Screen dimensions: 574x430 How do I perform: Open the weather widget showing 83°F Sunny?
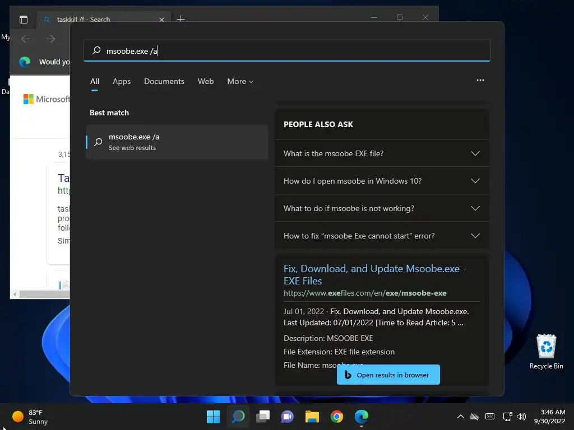30,417
